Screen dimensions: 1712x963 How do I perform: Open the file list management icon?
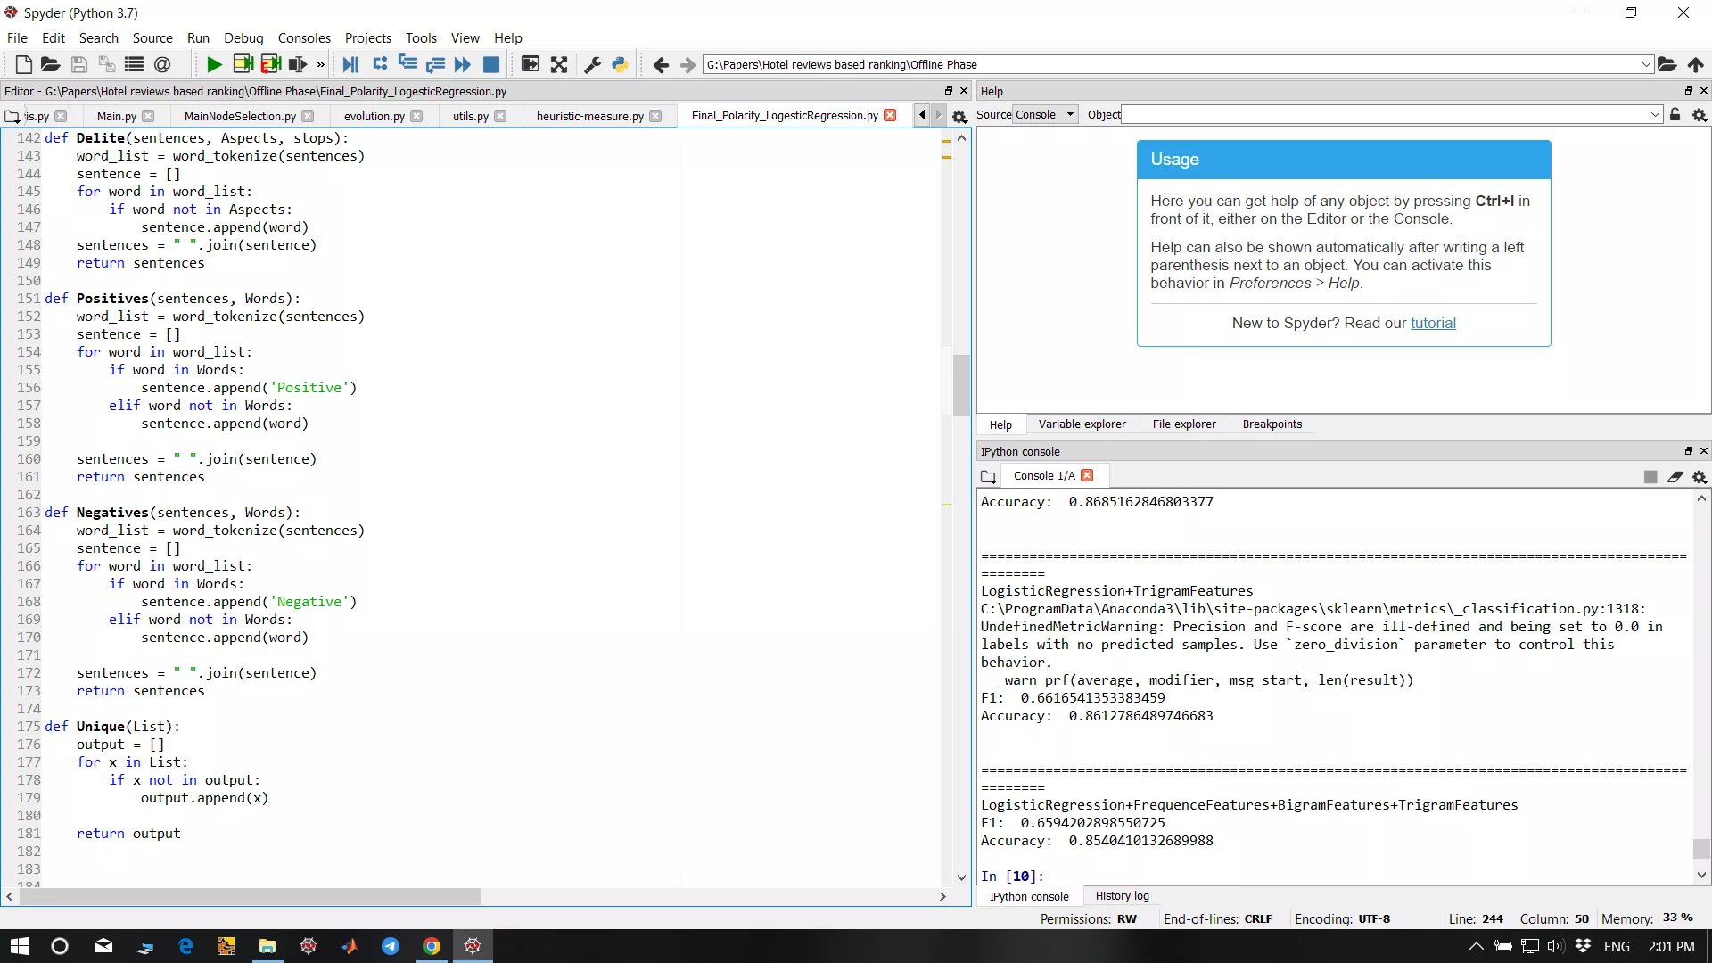pyautogui.click(x=134, y=64)
